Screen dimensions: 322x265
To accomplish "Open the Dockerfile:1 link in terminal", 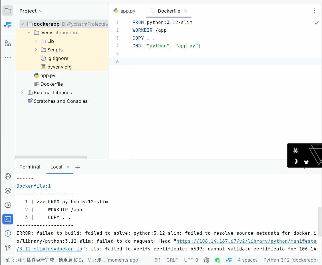I will click(x=34, y=186).
